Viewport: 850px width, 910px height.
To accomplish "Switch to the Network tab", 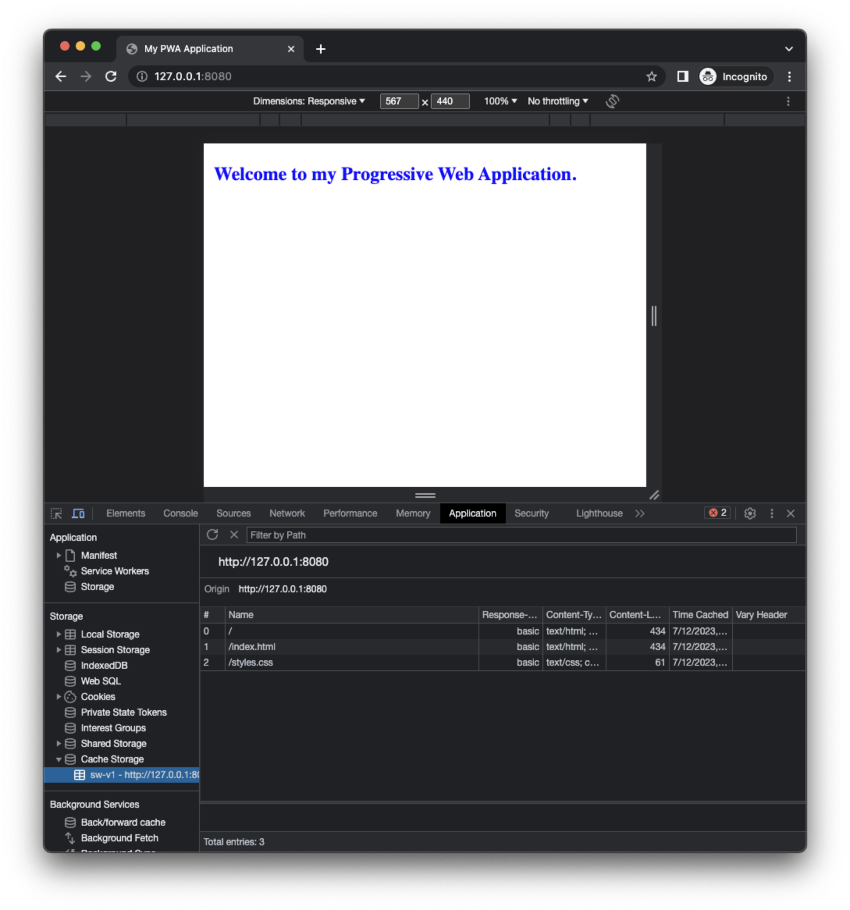I will (286, 513).
